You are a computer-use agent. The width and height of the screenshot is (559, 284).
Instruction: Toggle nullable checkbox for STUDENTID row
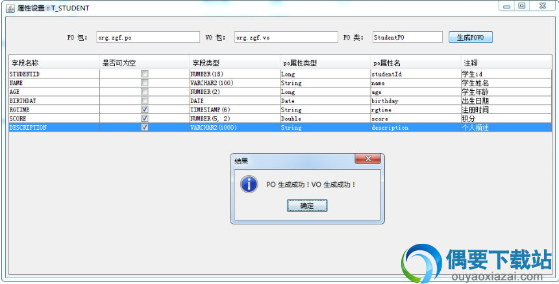click(145, 74)
